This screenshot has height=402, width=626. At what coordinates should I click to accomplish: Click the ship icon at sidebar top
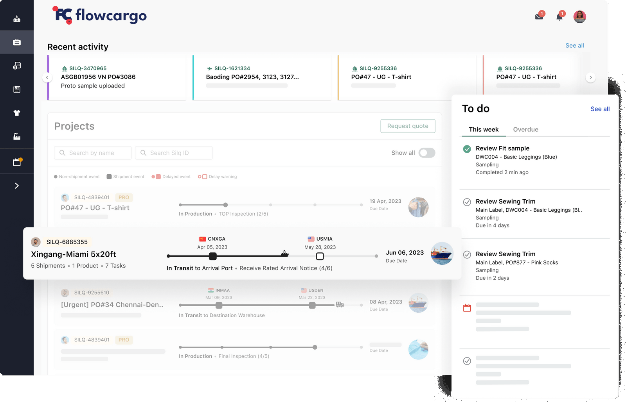[x=17, y=19]
